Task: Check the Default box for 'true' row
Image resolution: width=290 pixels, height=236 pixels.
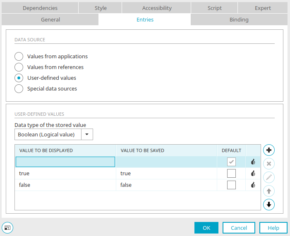Action: pos(231,173)
